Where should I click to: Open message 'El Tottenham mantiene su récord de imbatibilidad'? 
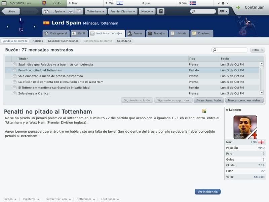132,88
